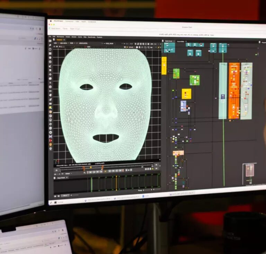The width and height of the screenshot is (266, 254).
Task: Adjust the viewer gain slider
Action: tap(75, 47)
